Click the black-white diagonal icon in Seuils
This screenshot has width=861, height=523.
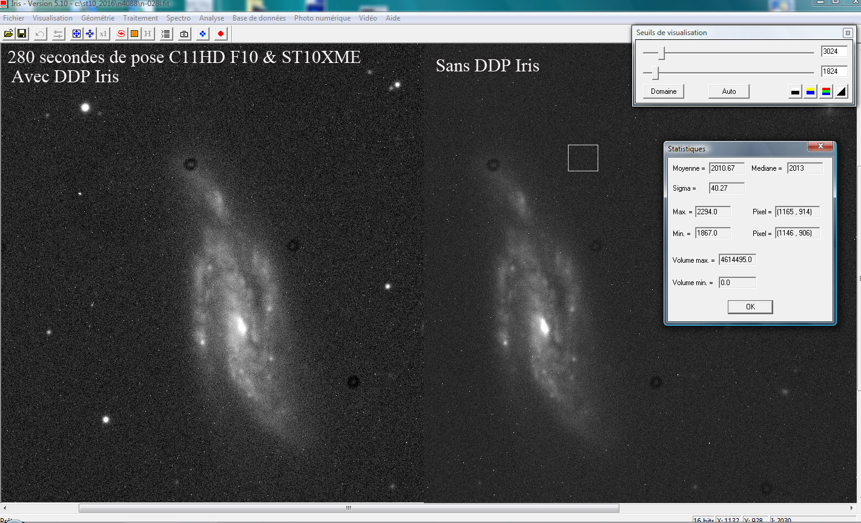coord(842,91)
